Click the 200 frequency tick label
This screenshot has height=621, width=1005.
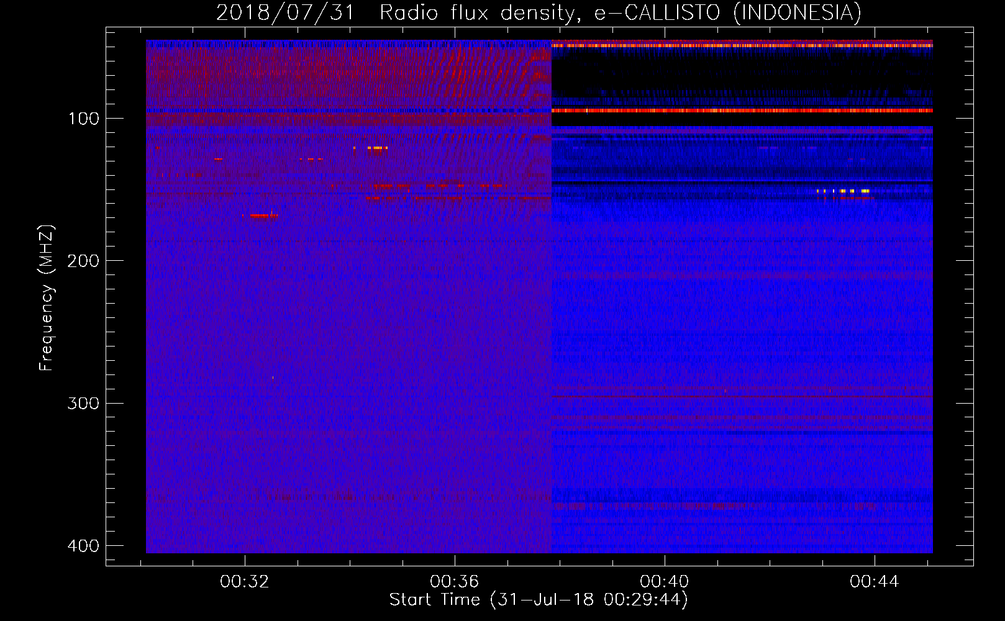[83, 261]
